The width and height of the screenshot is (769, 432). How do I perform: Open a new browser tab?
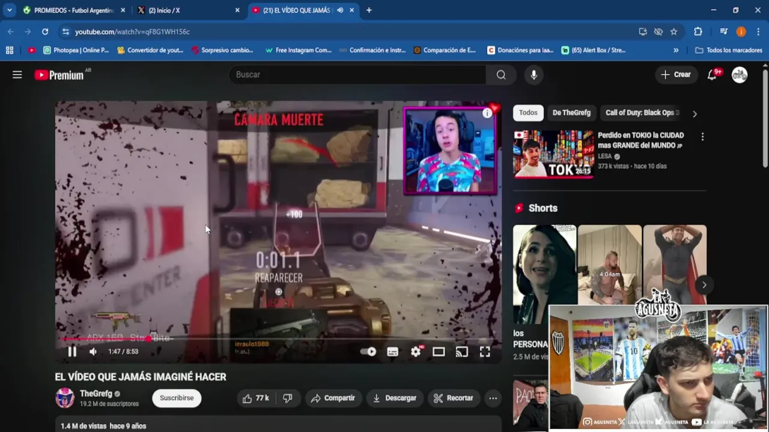[x=369, y=10]
